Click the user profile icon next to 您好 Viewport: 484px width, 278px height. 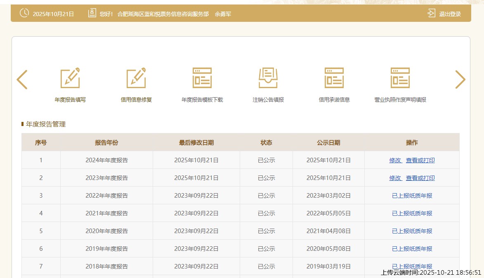click(x=92, y=13)
